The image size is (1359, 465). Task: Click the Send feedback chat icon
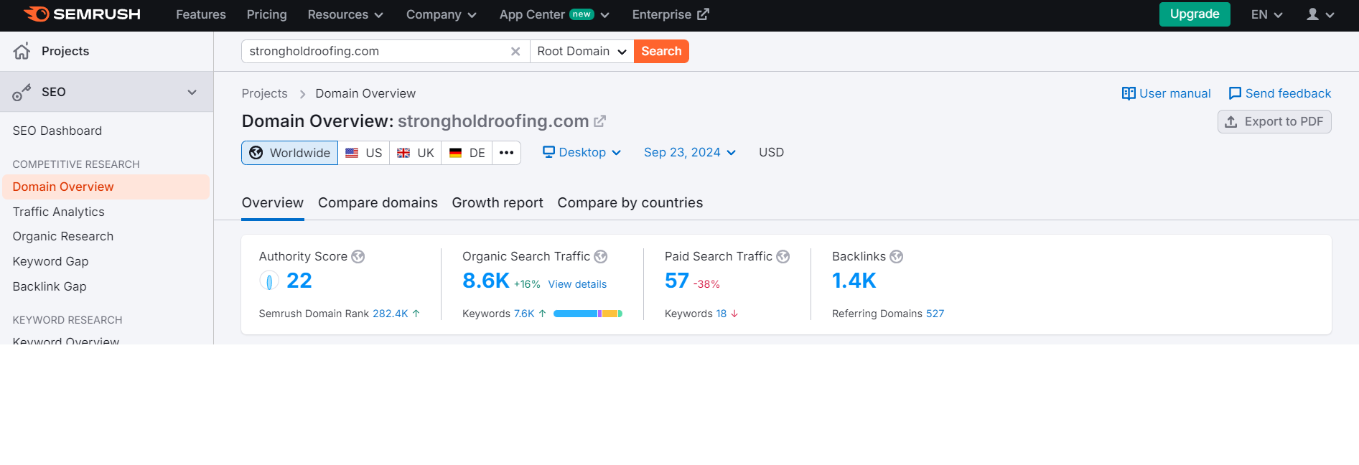pyautogui.click(x=1235, y=93)
